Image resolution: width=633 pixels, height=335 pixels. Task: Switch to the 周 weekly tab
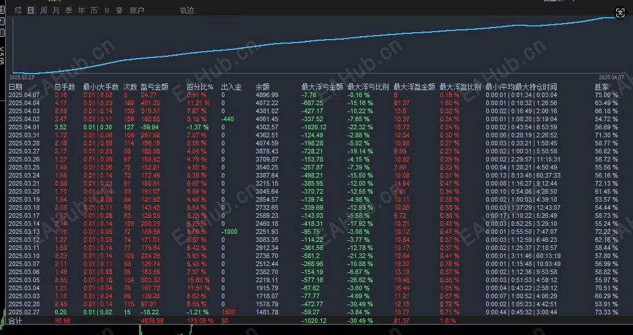[x=43, y=10]
